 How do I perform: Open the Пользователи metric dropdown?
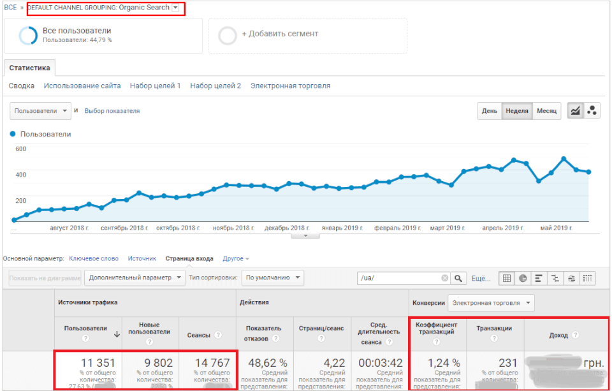pyautogui.click(x=40, y=111)
